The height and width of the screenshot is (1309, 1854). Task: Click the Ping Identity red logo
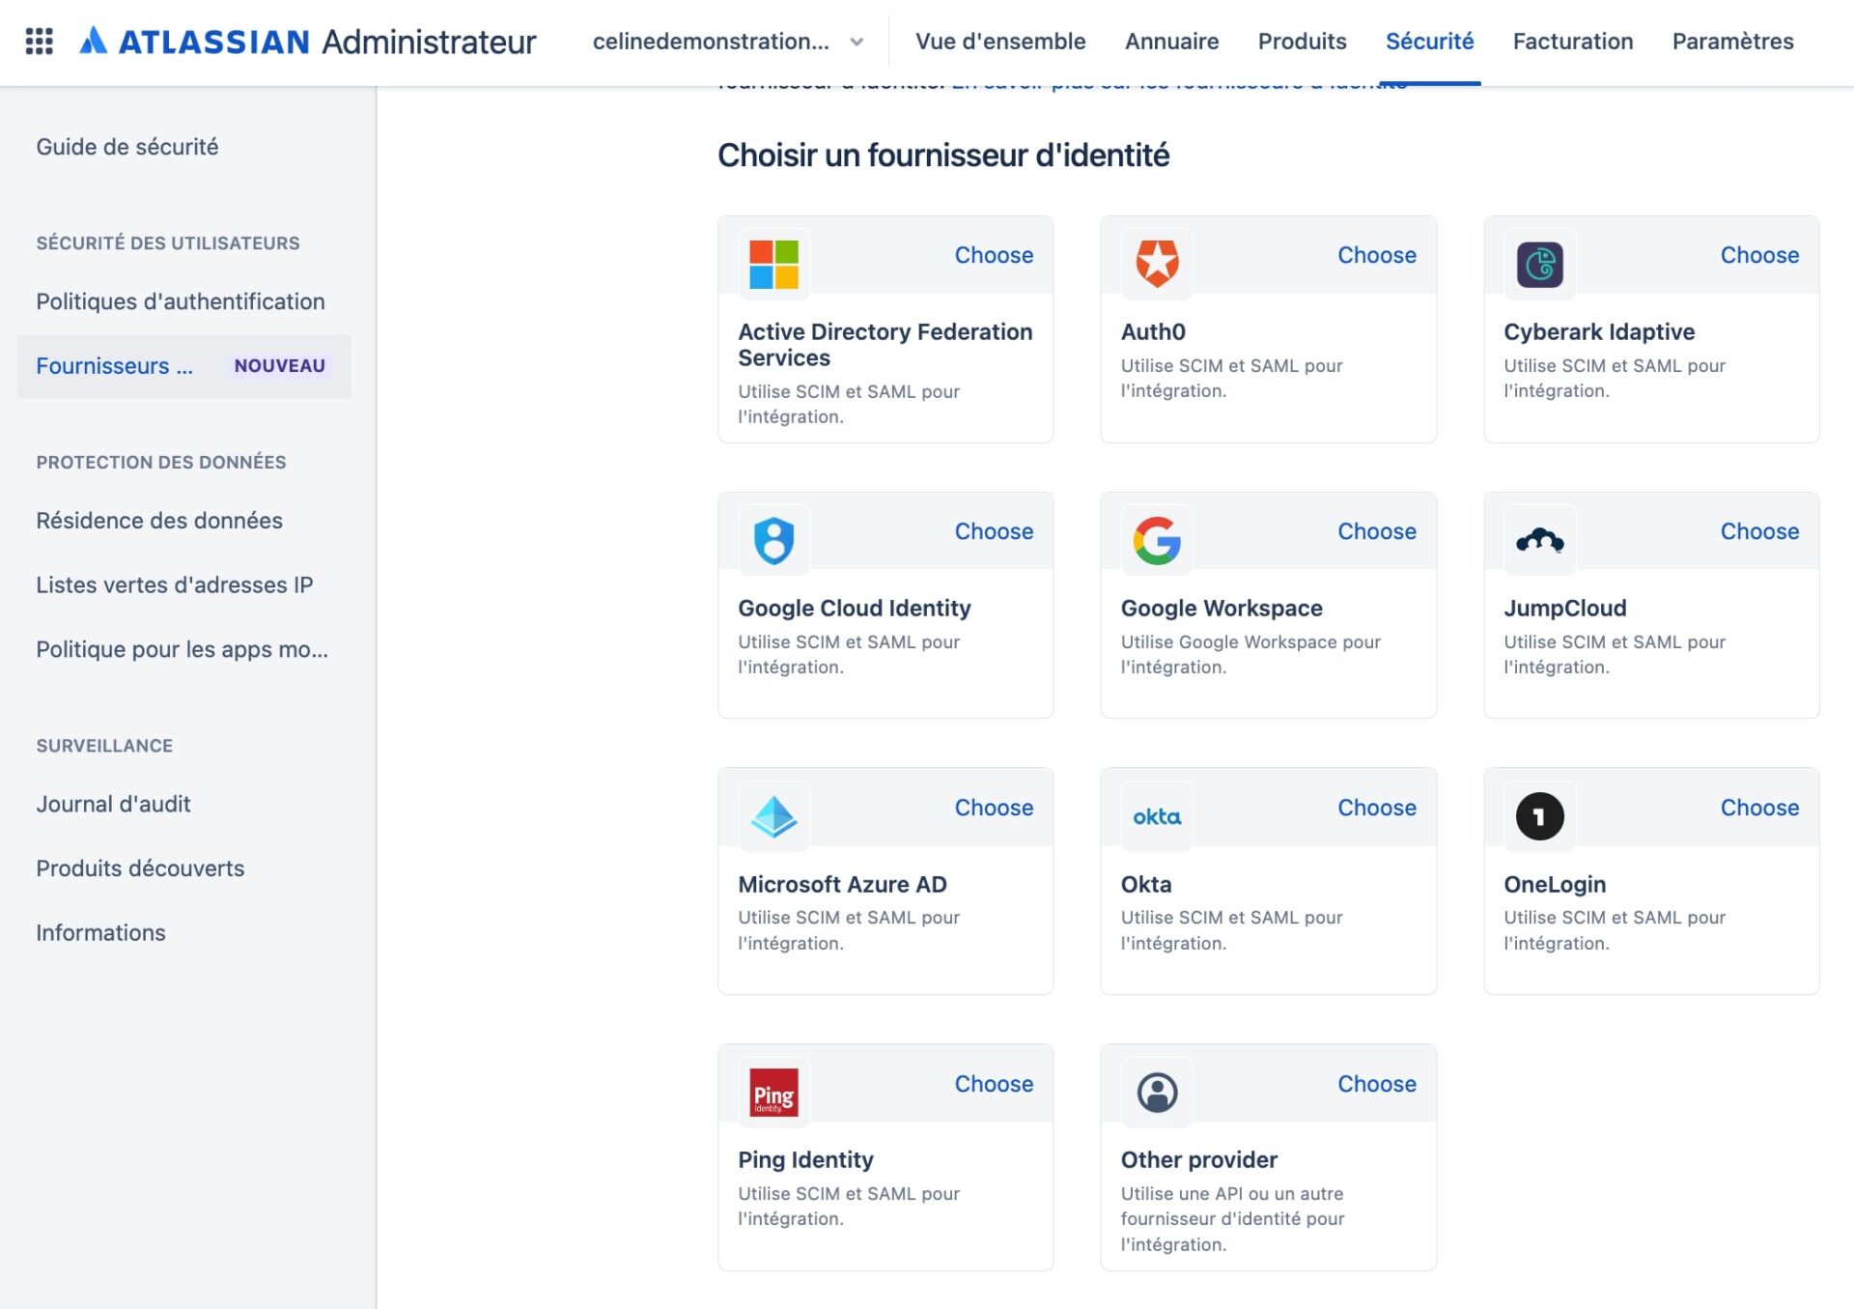[773, 1093]
